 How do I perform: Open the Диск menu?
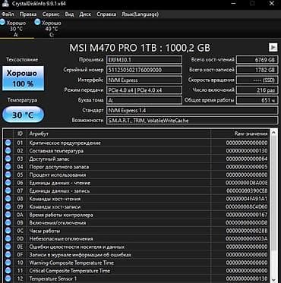pyautogui.click(x=85, y=14)
